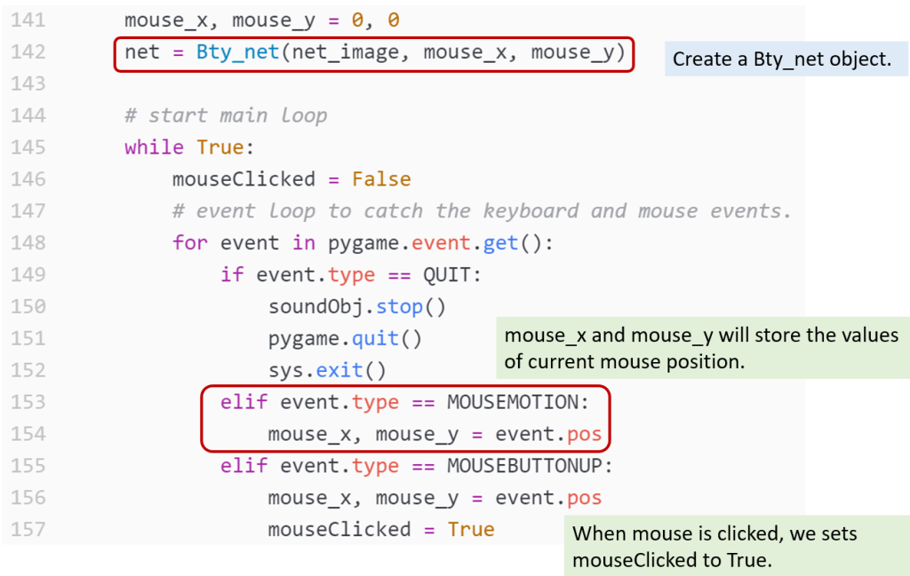This screenshot has height=576, width=910.
Task: Select the Bty_net class name in code
Action: pos(238,52)
